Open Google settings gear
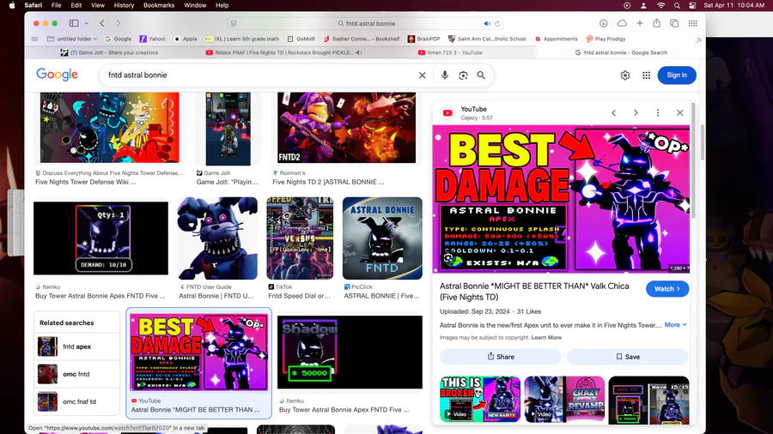 pyautogui.click(x=625, y=75)
